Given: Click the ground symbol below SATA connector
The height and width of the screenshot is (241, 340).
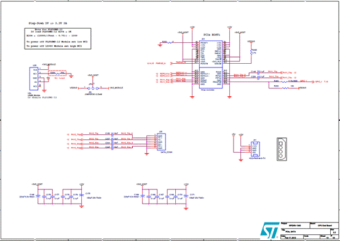Looking at the screenshot, I should 147,154.
